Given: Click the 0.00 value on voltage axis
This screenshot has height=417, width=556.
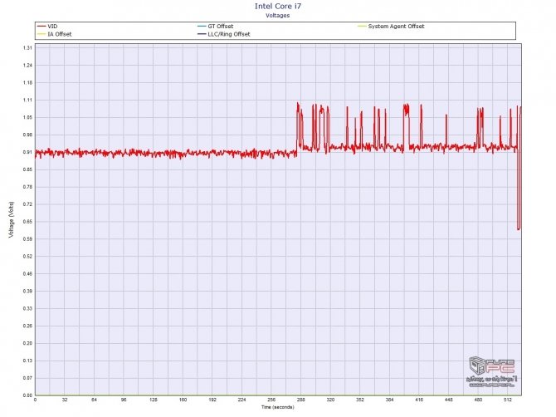Looking at the screenshot, I should click(x=27, y=395).
